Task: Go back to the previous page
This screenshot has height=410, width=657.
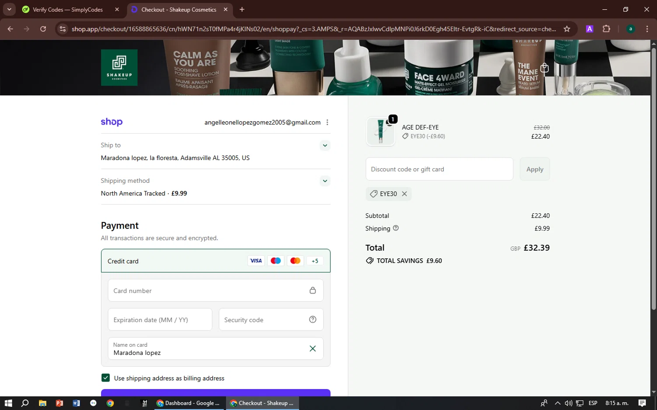Action: click(11, 29)
